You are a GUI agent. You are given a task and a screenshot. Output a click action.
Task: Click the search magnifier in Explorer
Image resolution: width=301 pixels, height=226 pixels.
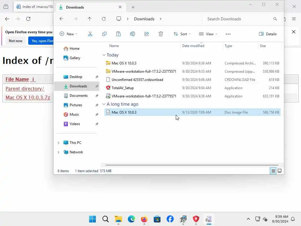coord(275,19)
